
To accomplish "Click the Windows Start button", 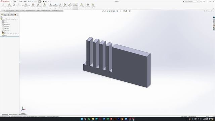I will 82,119.
